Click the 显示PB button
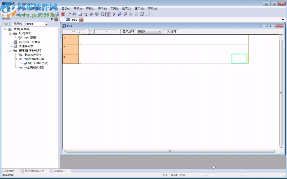 point(18,24)
